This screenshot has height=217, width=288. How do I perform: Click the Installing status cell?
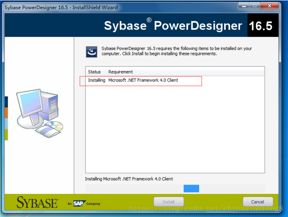(97, 80)
